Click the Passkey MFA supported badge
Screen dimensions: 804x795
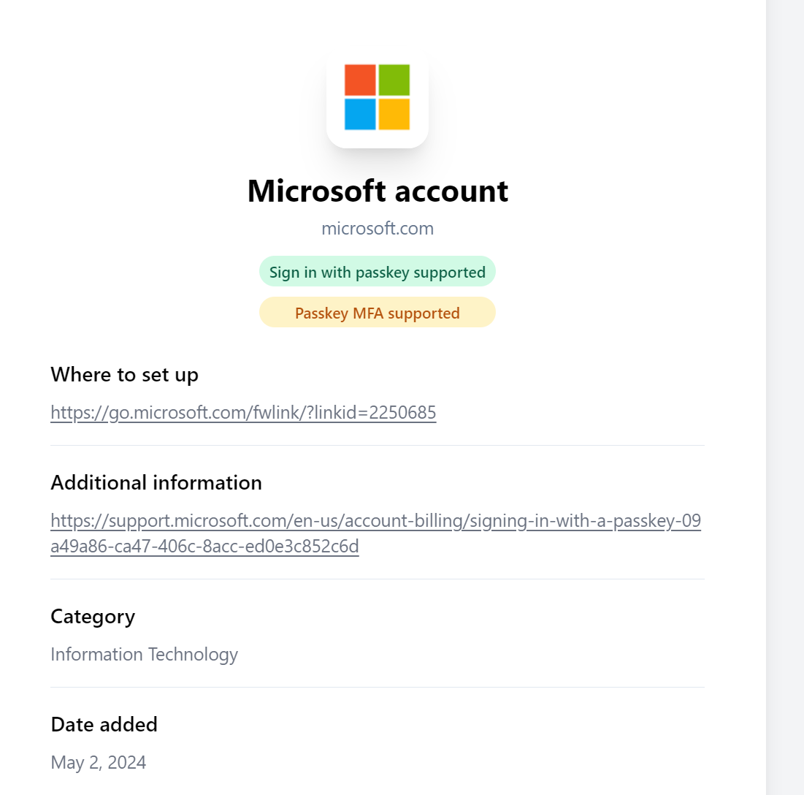(x=378, y=313)
